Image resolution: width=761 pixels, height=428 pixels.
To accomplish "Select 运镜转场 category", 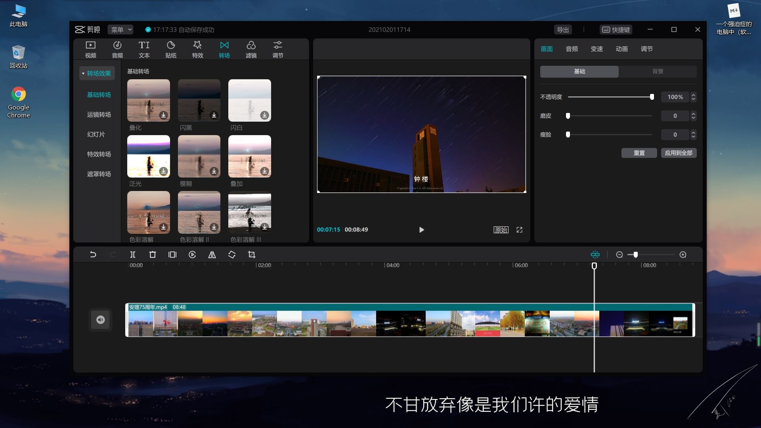I will coord(99,115).
